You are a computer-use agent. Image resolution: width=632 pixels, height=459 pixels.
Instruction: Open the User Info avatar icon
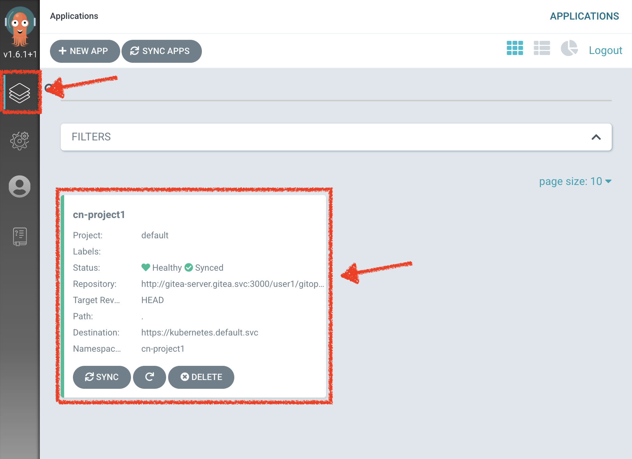(x=20, y=186)
